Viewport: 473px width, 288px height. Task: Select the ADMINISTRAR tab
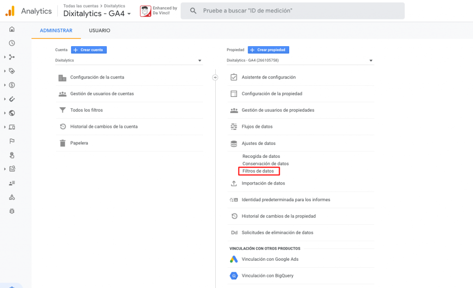pyautogui.click(x=56, y=30)
